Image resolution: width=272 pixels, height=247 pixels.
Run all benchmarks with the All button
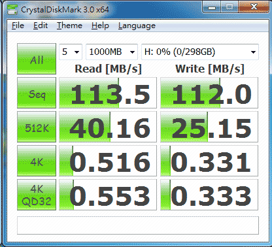(x=37, y=59)
